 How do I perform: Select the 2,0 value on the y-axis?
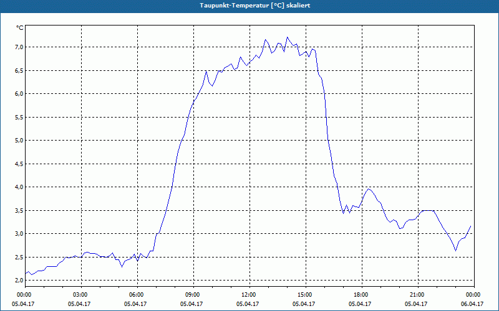point(19,281)
